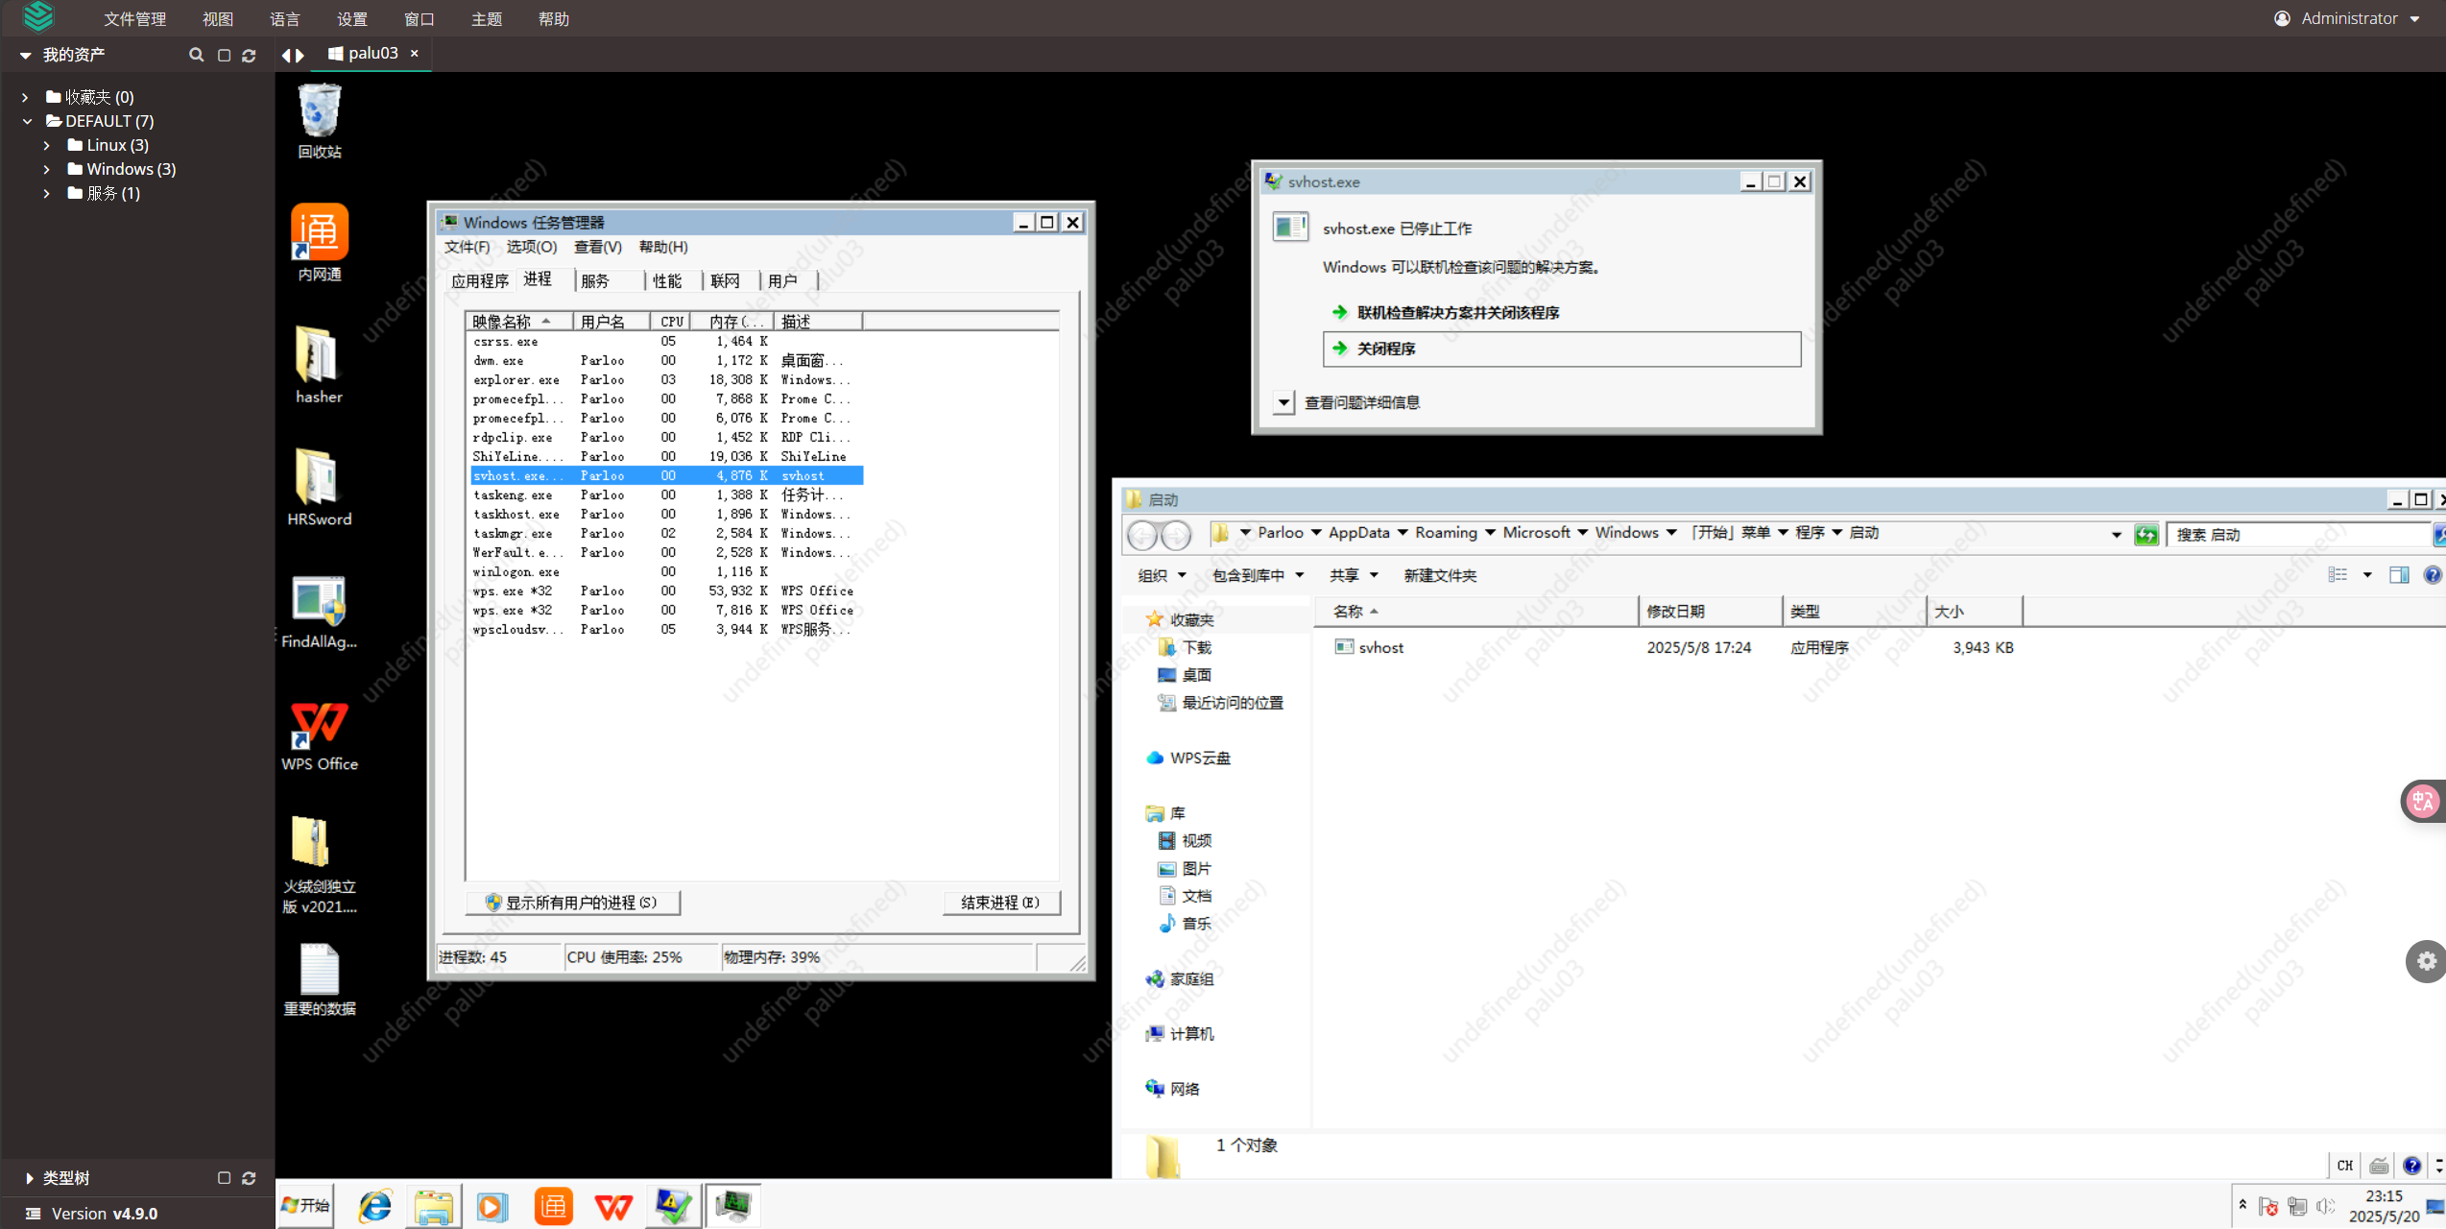Expand the Linux (3) tree node
Image resolution: width=2446 pixels, height=1229 pixels.
(47, 145)
